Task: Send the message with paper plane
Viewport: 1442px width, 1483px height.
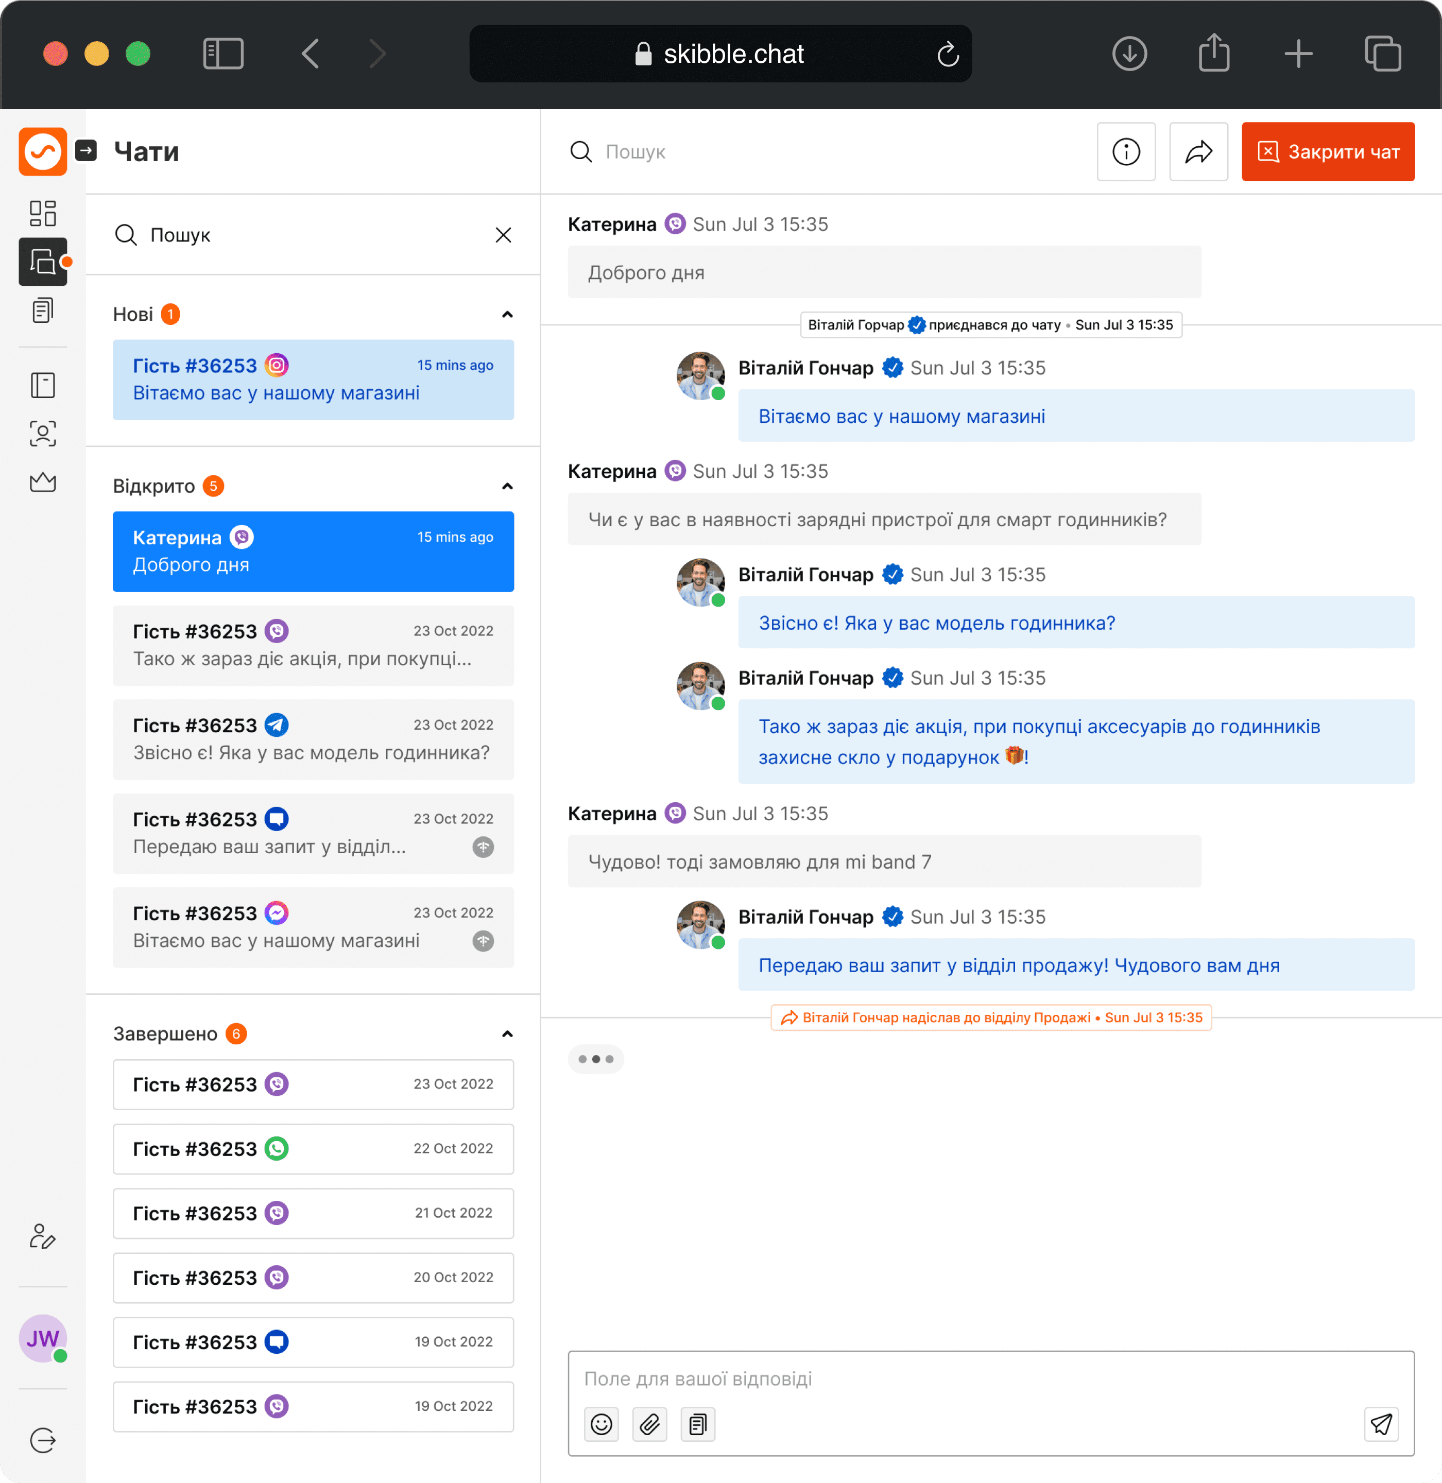Action: point(1381,1424)
